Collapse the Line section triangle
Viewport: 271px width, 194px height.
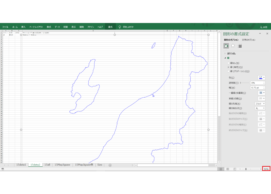(225, 58)
